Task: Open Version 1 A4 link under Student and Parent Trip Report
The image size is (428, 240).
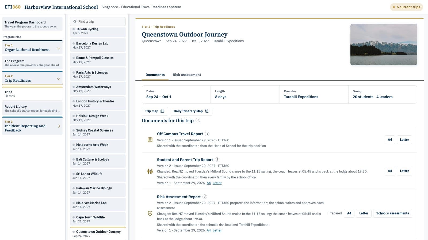Action: click(x=209, y=183)
